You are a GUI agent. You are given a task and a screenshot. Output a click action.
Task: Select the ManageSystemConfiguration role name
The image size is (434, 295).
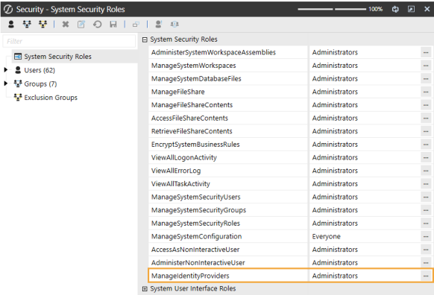click(196, 237)
